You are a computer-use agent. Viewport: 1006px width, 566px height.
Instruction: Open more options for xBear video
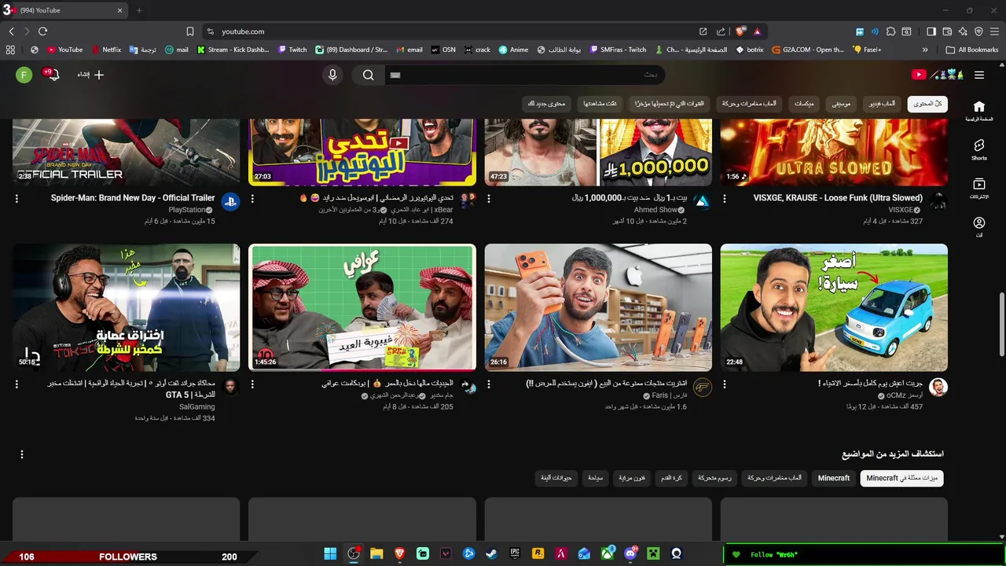click(x=252, y=199)
